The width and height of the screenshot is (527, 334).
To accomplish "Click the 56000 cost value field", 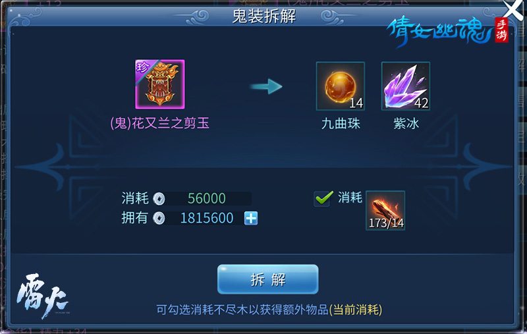I will (208, 198).
